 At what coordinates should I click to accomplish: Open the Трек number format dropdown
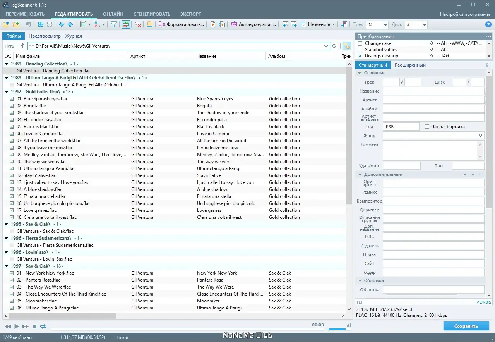click(x=385, y=25)
